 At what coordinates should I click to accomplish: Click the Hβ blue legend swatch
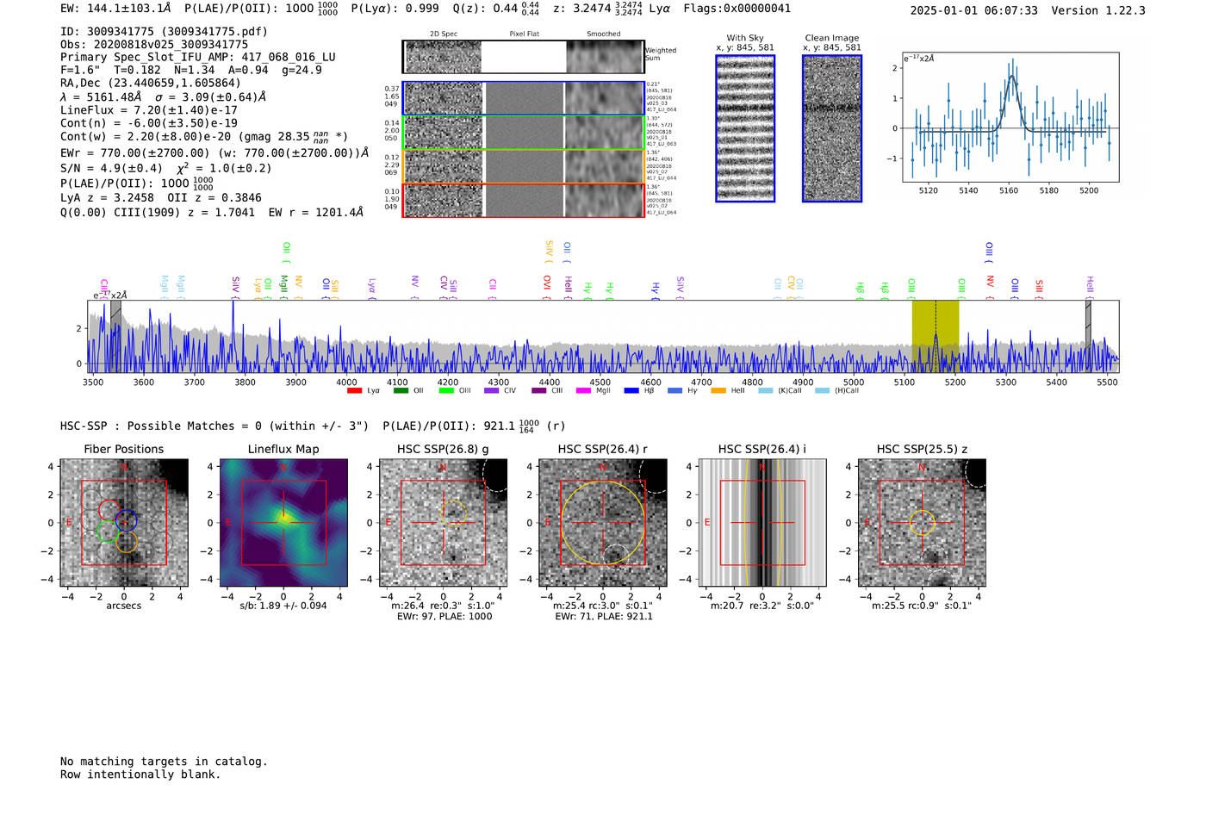[631, 391]
